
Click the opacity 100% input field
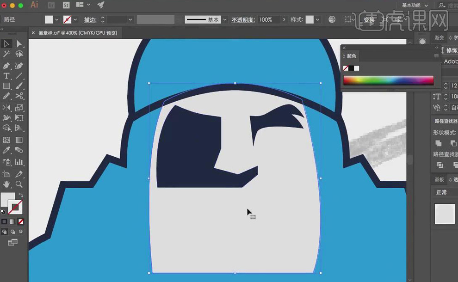tap(268, 20)
